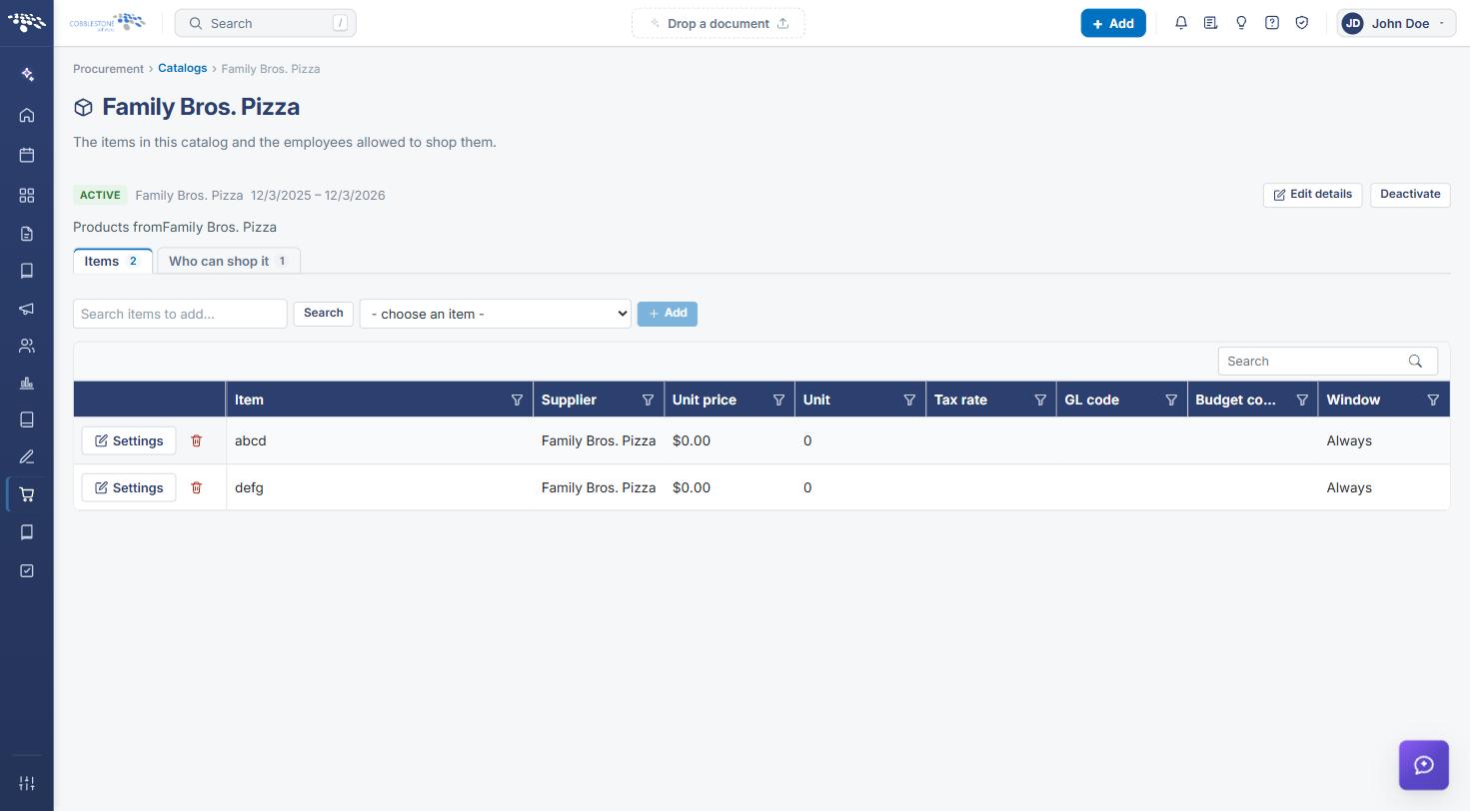
Task: Delete the defg item with trash icon
Action: pos(196,487)
